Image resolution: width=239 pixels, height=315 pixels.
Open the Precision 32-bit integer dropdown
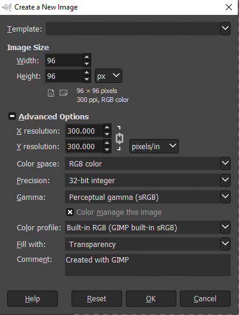click(148, 180)
